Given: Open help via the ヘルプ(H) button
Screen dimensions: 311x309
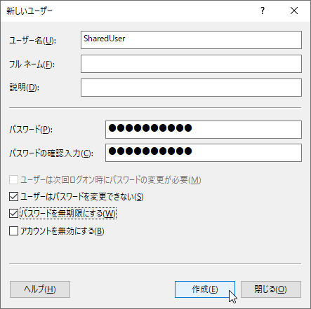Looking at the screenshot, I should tap(40, 289).
